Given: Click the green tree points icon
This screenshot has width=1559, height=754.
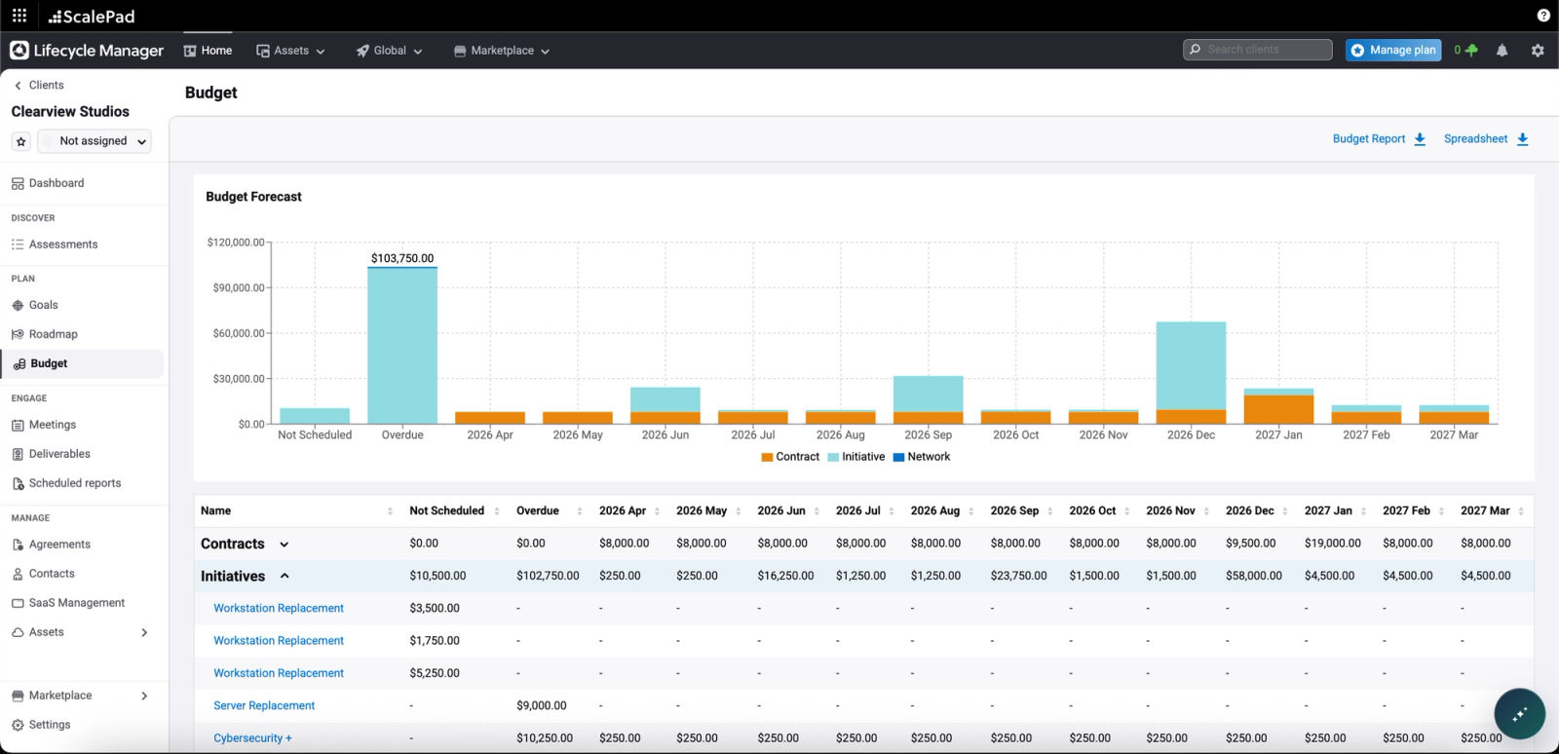Looking at the screenshot, I should (x=1471, y=50).
